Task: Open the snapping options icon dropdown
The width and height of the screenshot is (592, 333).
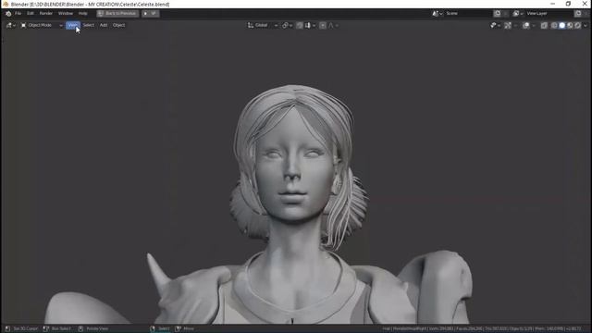Action: click(x=310, y=25)
